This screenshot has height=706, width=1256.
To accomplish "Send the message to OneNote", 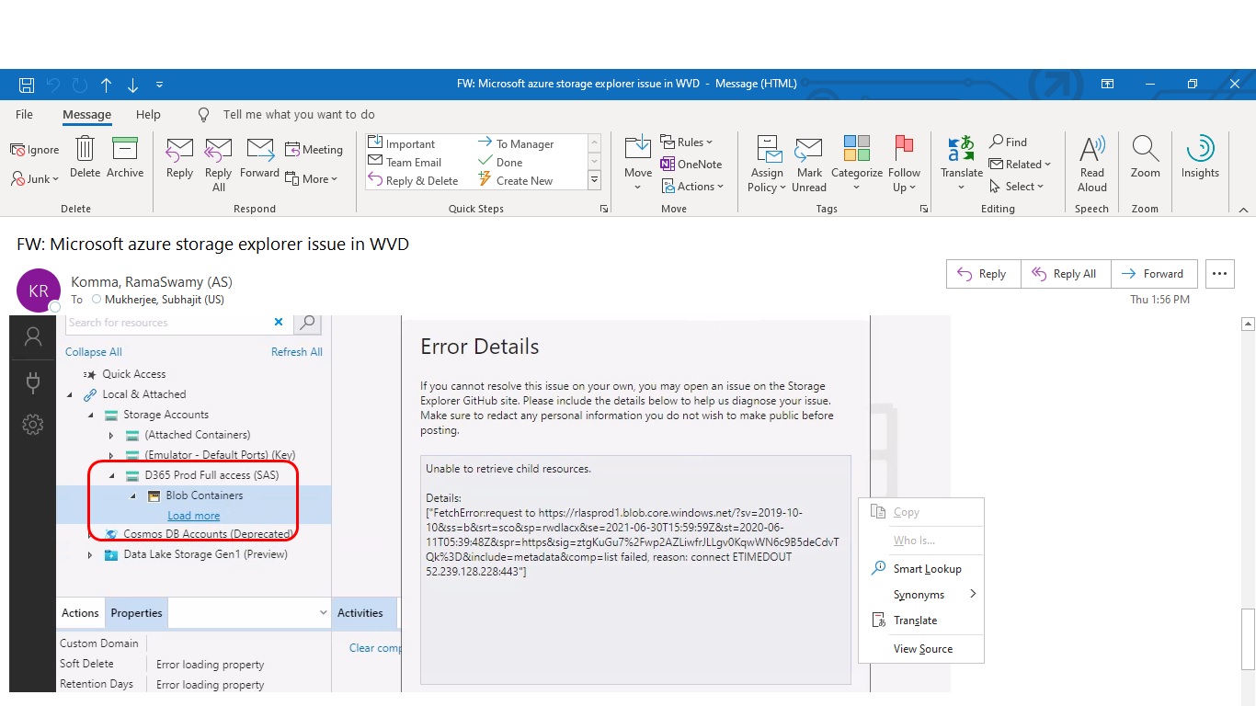I will (x=688, y=164).
